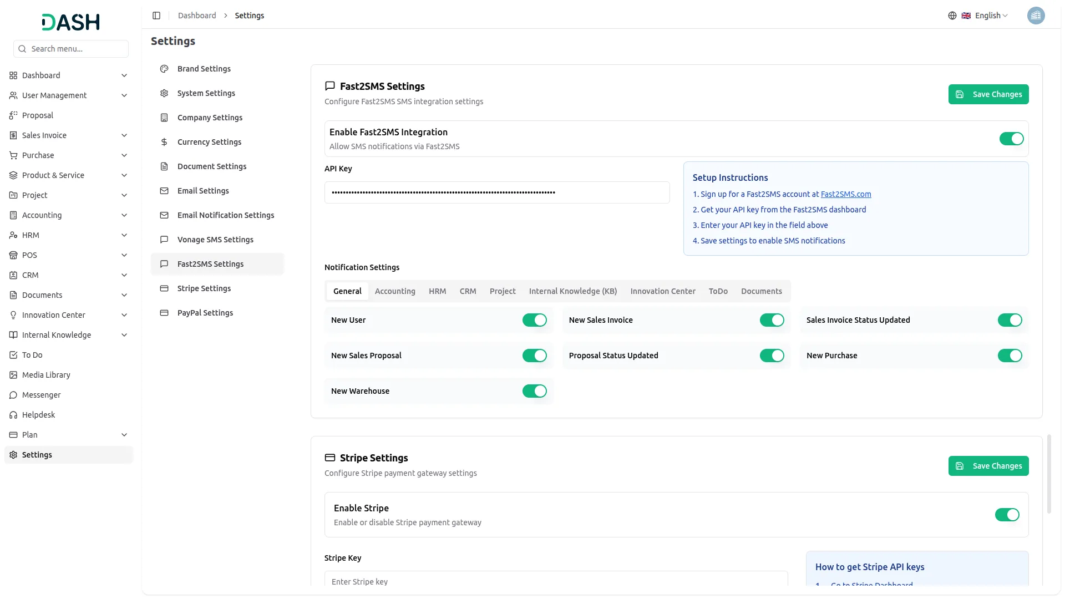The width and height of the screenshot is (1065, 599).
Task: Toggle the sidebar panel icon
Action: click(x=156, y=16)
